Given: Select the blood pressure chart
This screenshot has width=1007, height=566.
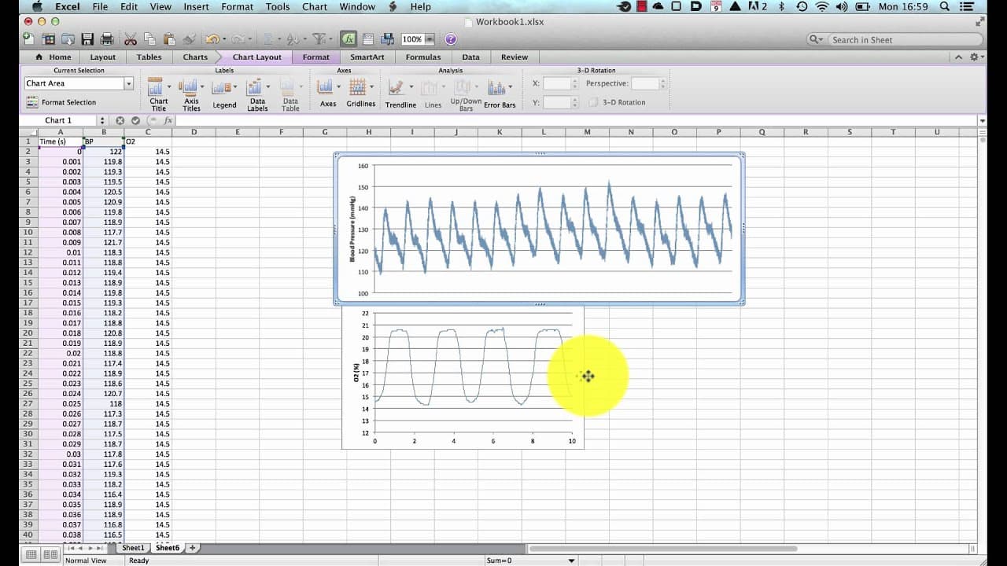Looking at the screenshot, I should click(540, 229).
